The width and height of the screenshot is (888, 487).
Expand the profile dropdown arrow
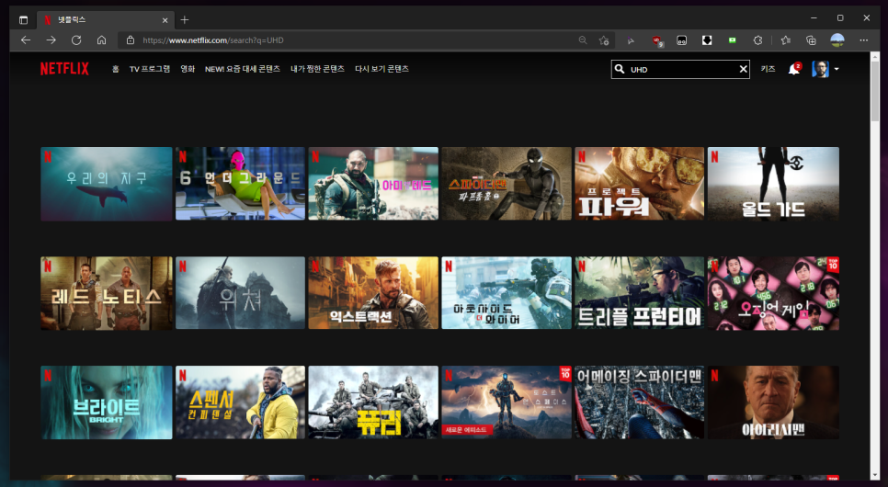(837, 69)
